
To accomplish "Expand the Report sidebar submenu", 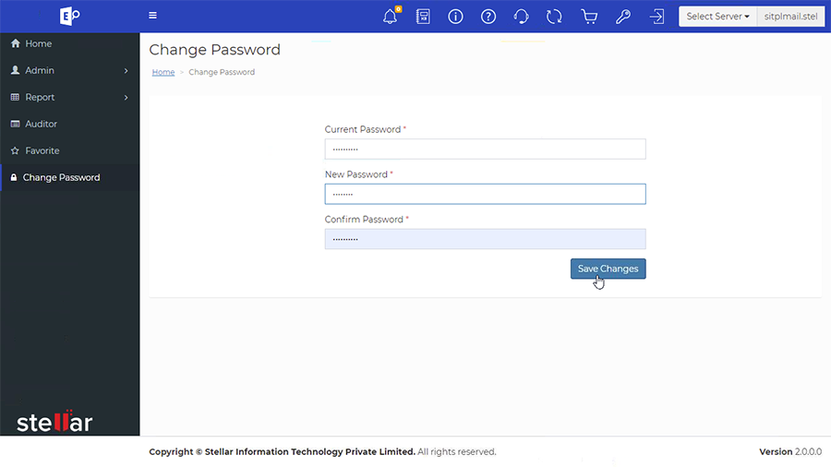I will tap(69, 97).
